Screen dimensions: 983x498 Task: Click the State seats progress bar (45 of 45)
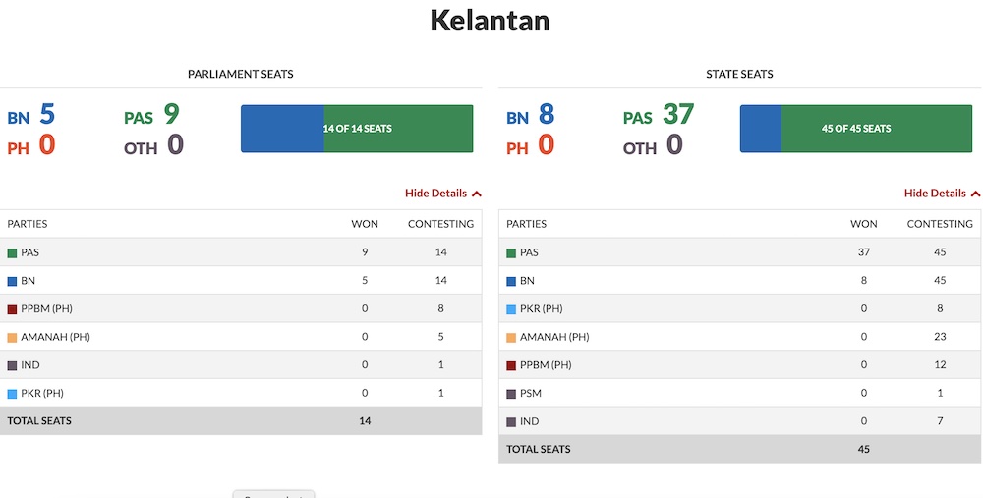point(856,129)
